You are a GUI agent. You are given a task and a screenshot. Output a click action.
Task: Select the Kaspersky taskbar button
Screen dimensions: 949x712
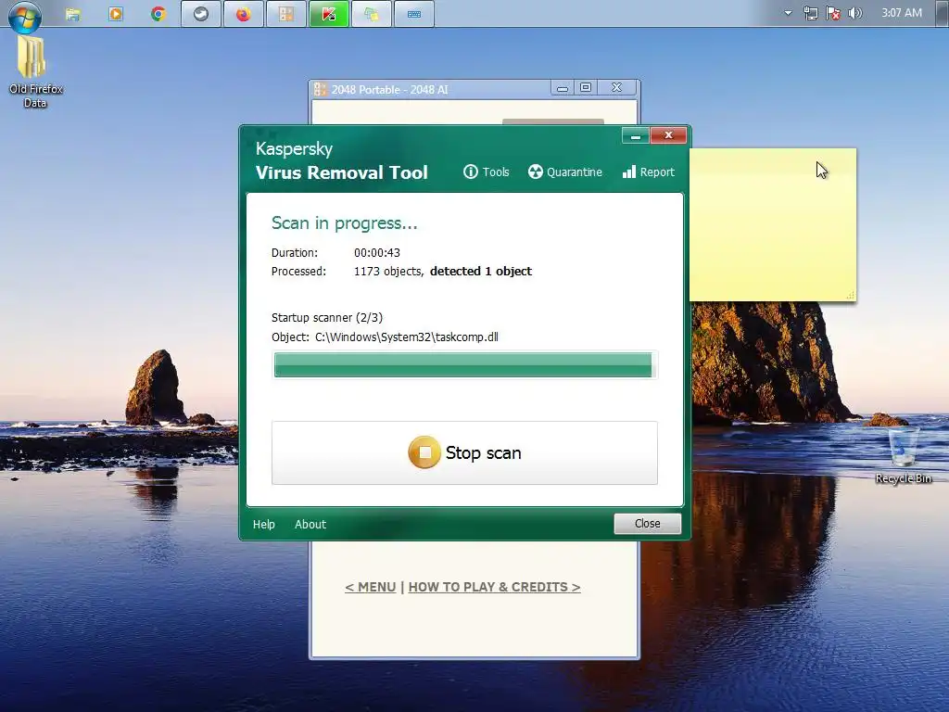point(329,14)
